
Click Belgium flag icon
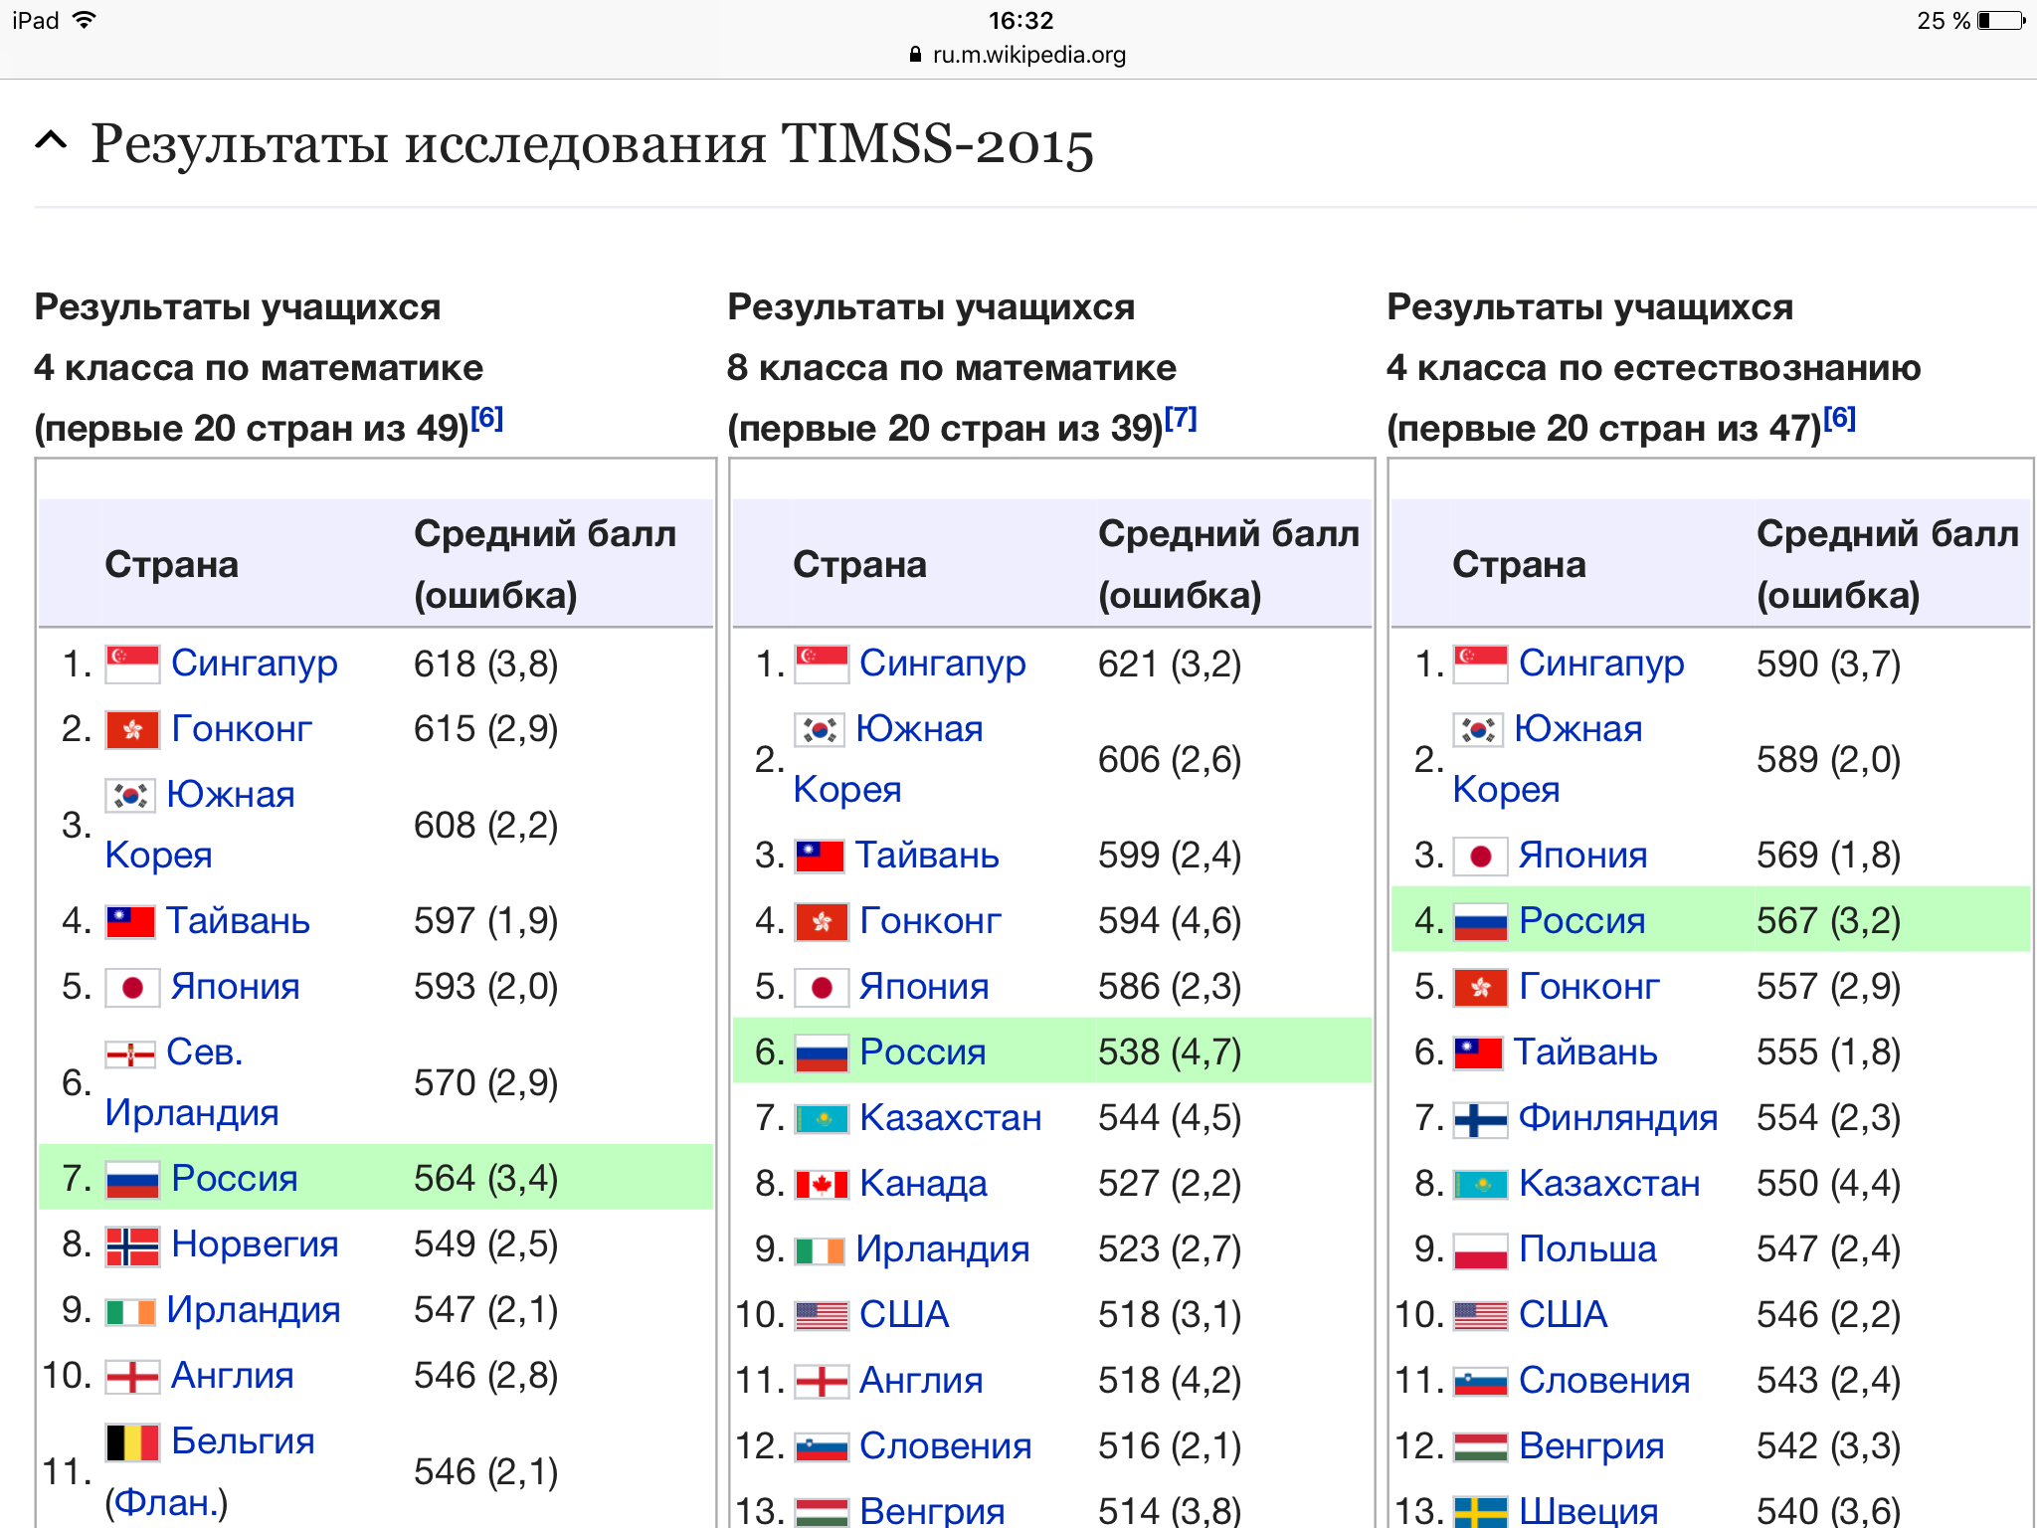pyautogui.click(x=132, y=1441)
